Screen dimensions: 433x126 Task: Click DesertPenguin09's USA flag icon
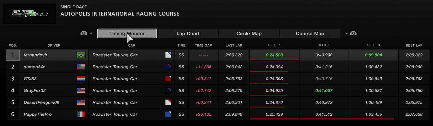click(x=81, y=102)
